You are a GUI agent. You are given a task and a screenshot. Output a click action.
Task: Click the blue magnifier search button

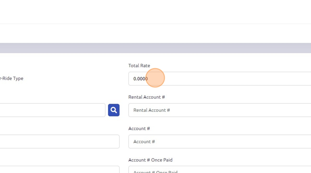pos(114,110)
